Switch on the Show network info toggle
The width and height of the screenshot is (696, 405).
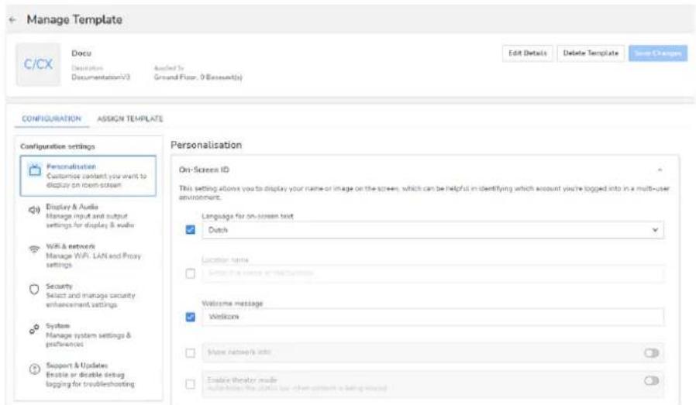pos(651,353)
